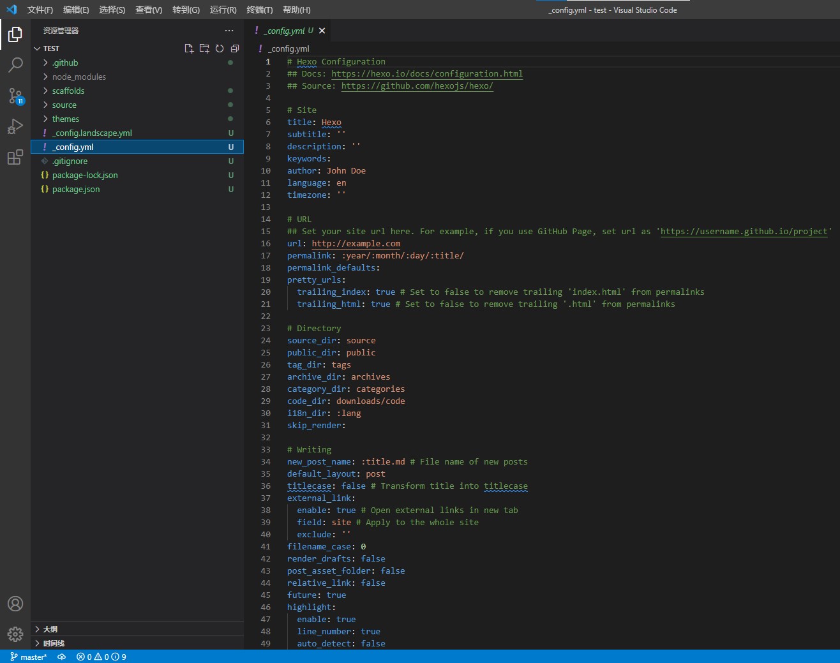Viewport: 840px width, 663px height.
Task: Expand the 大纲 outline section
Action: 50,629
